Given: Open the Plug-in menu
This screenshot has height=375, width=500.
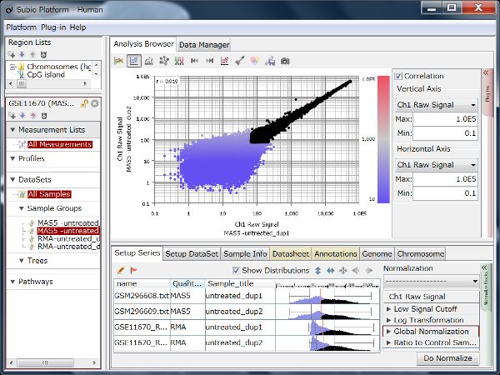Looking at the screenshot, I should click(x=52, y=27).
